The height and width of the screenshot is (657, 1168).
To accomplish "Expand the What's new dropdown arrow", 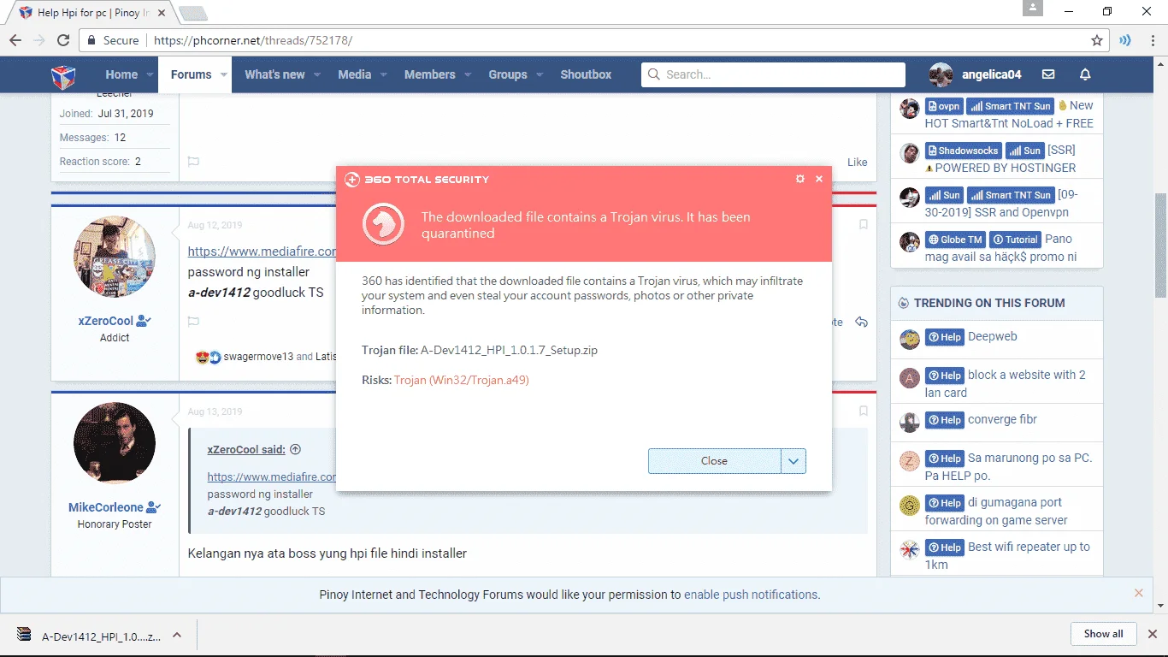I will click(x=317, y=75).
